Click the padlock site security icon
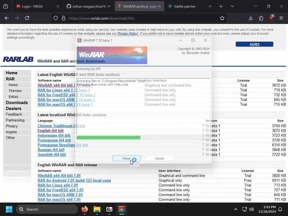 point(64,18)
